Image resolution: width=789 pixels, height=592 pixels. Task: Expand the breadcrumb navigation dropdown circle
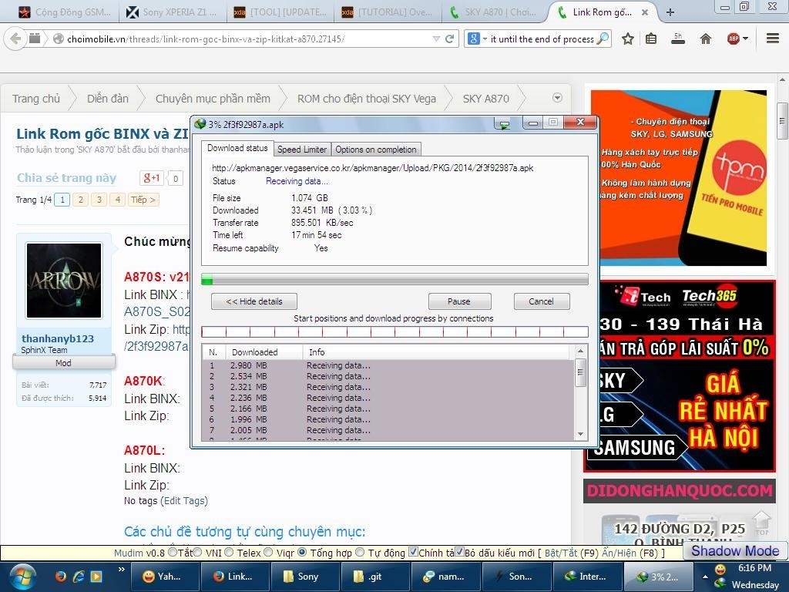557,98
